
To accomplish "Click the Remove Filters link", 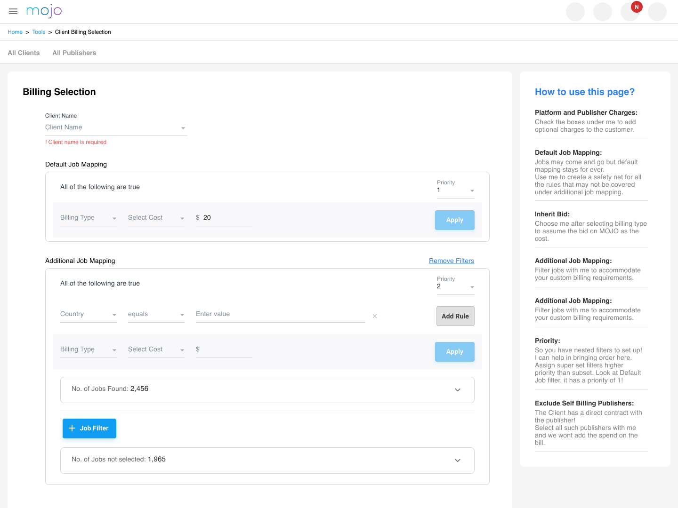I will (x=451, y=261).
